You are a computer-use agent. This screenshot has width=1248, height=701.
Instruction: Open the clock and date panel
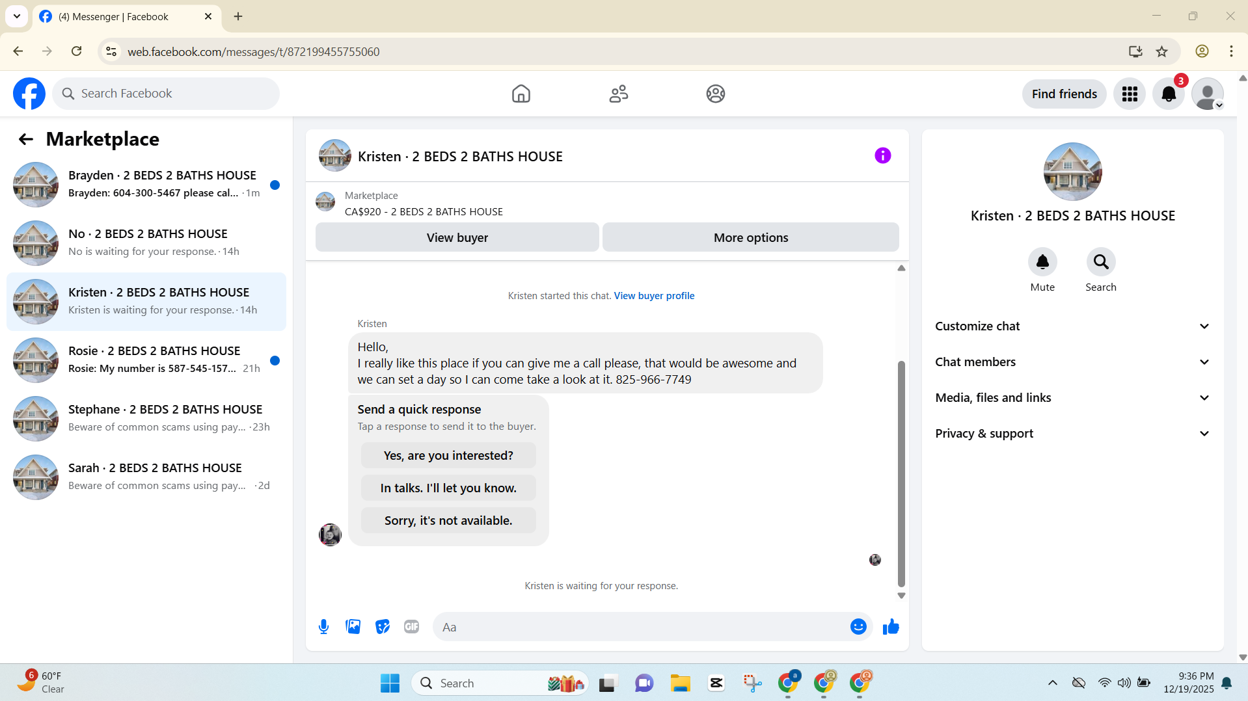[x=1188, y=683]
